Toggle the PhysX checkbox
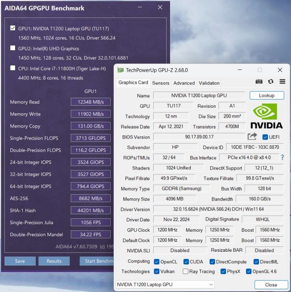The height and width of the screenshot is (292, 291). 223,271
